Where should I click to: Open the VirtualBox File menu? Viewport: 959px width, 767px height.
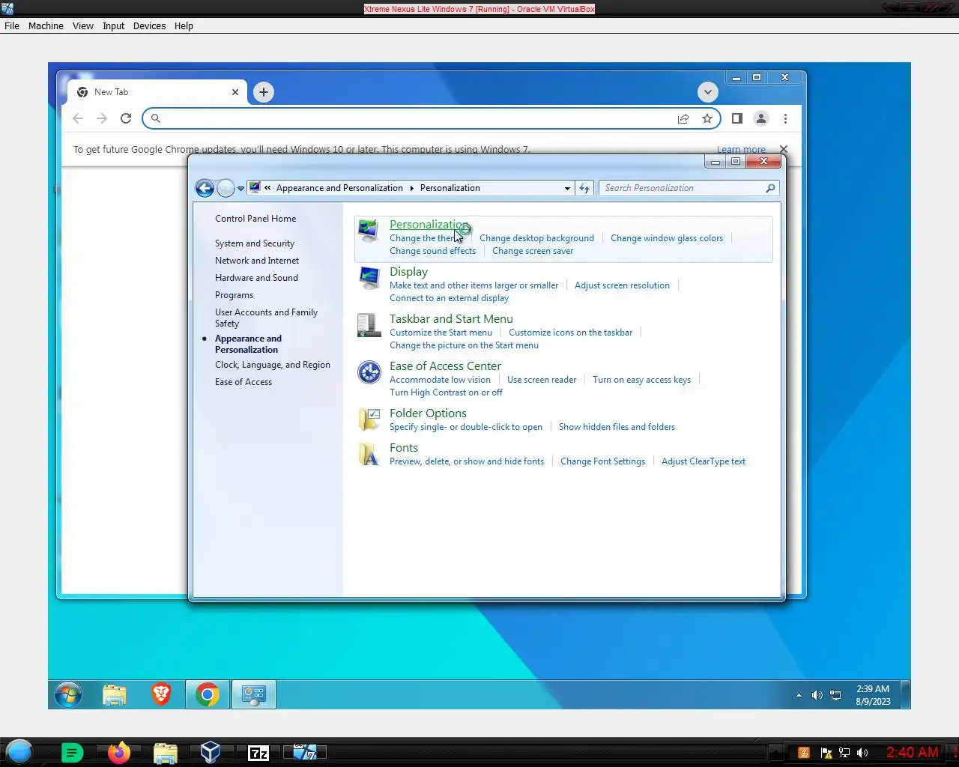pyautogui.click(x=12, y=25)
